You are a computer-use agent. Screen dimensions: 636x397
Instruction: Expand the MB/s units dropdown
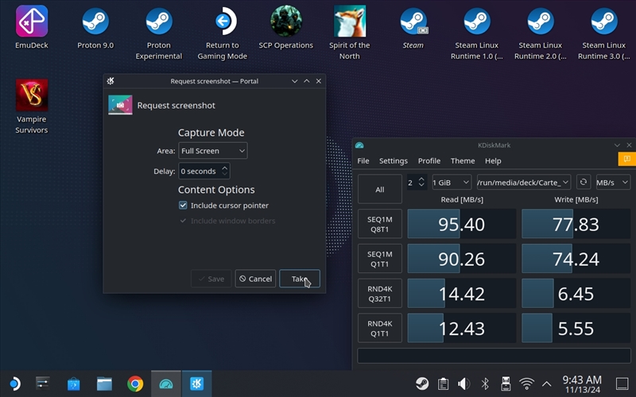click(x=612, y=182)
